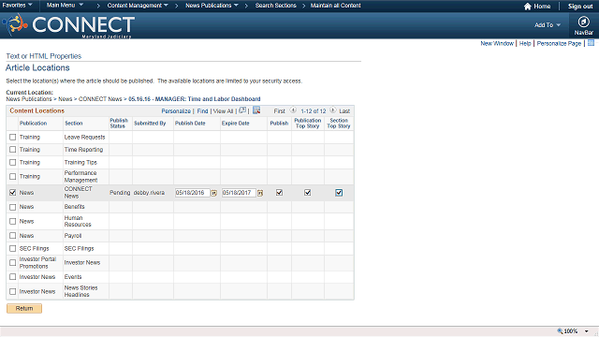Click the Sign out link
Viewport: 599px width, 337px height.
coord(580,7)
